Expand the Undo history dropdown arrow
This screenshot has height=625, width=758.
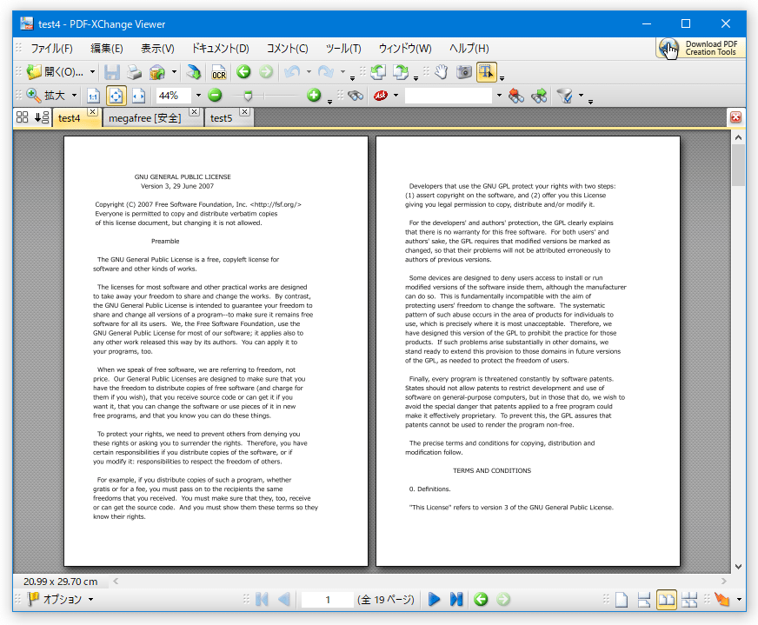(309, 72)
